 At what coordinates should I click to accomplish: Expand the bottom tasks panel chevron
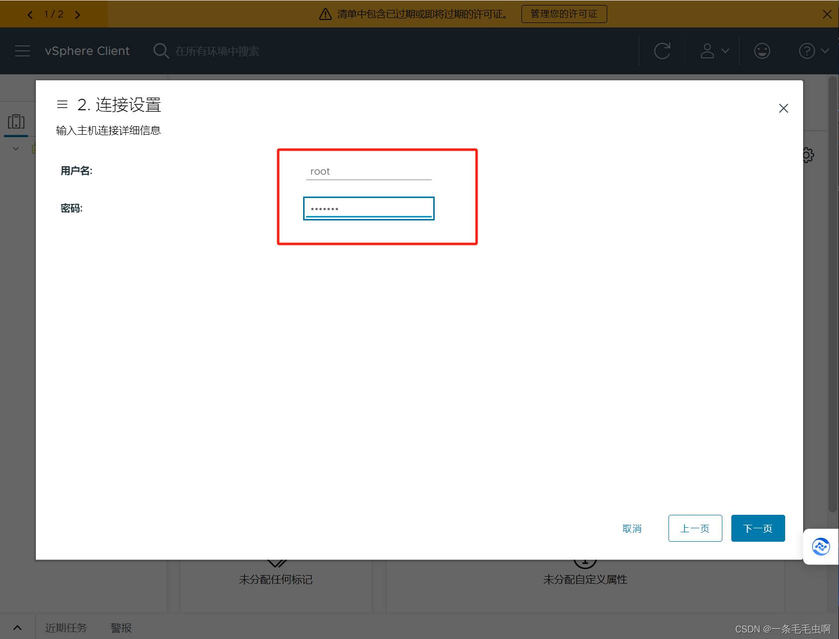17,628
